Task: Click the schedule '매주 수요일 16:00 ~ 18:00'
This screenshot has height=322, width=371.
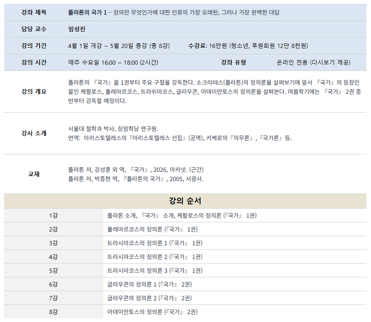Action: (x=113, y=63)
